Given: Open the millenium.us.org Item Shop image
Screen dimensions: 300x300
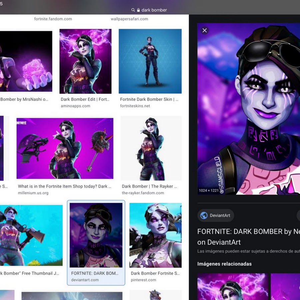Looking at the screenshot, I should pos(65,148).
